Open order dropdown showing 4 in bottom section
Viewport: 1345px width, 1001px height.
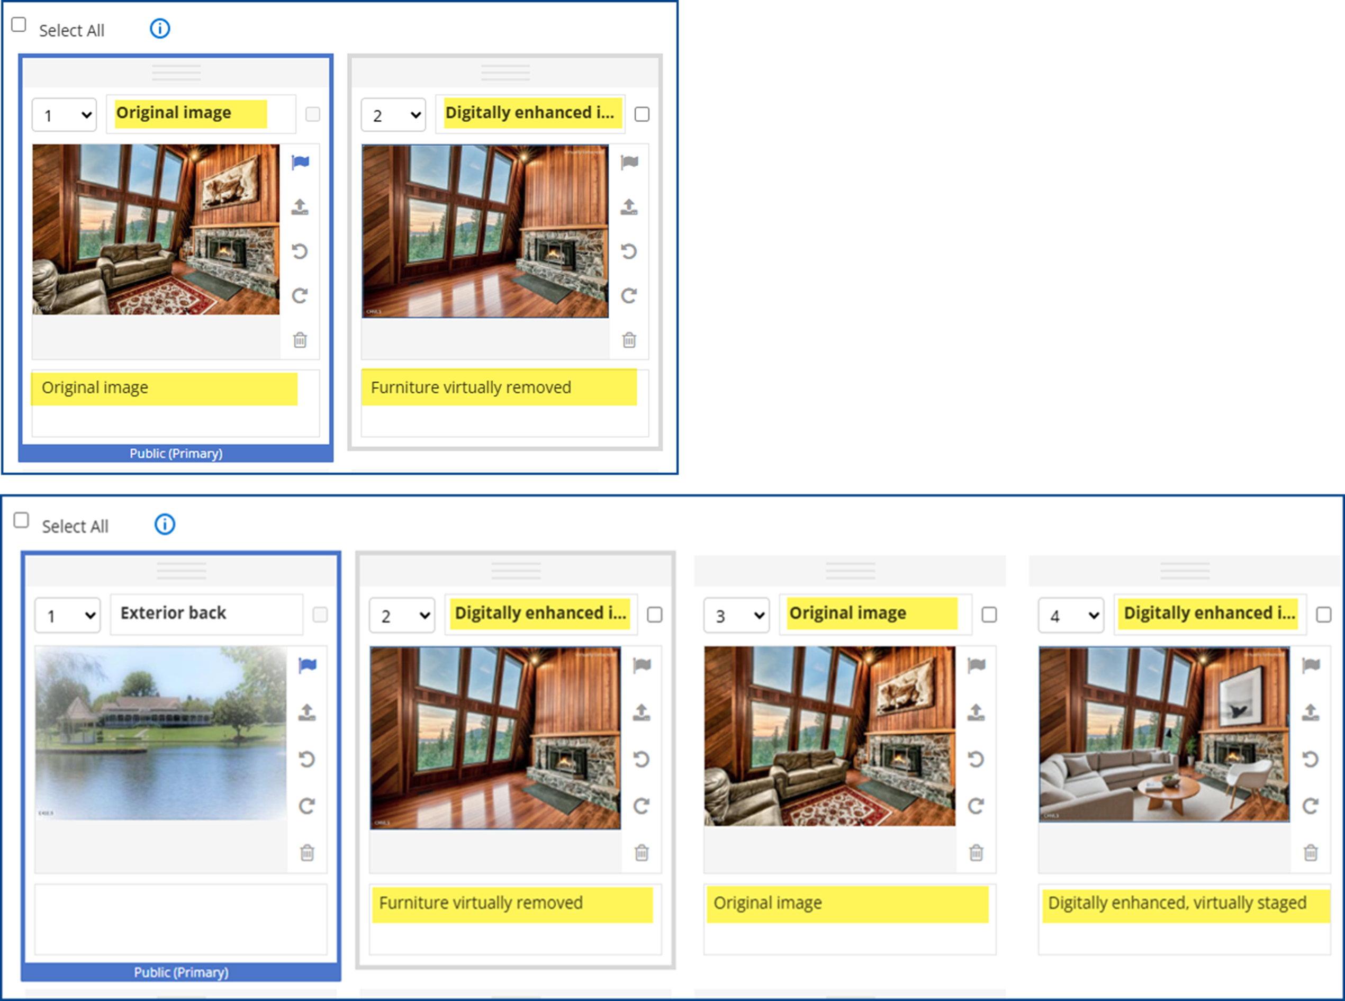coord(1070,616)
